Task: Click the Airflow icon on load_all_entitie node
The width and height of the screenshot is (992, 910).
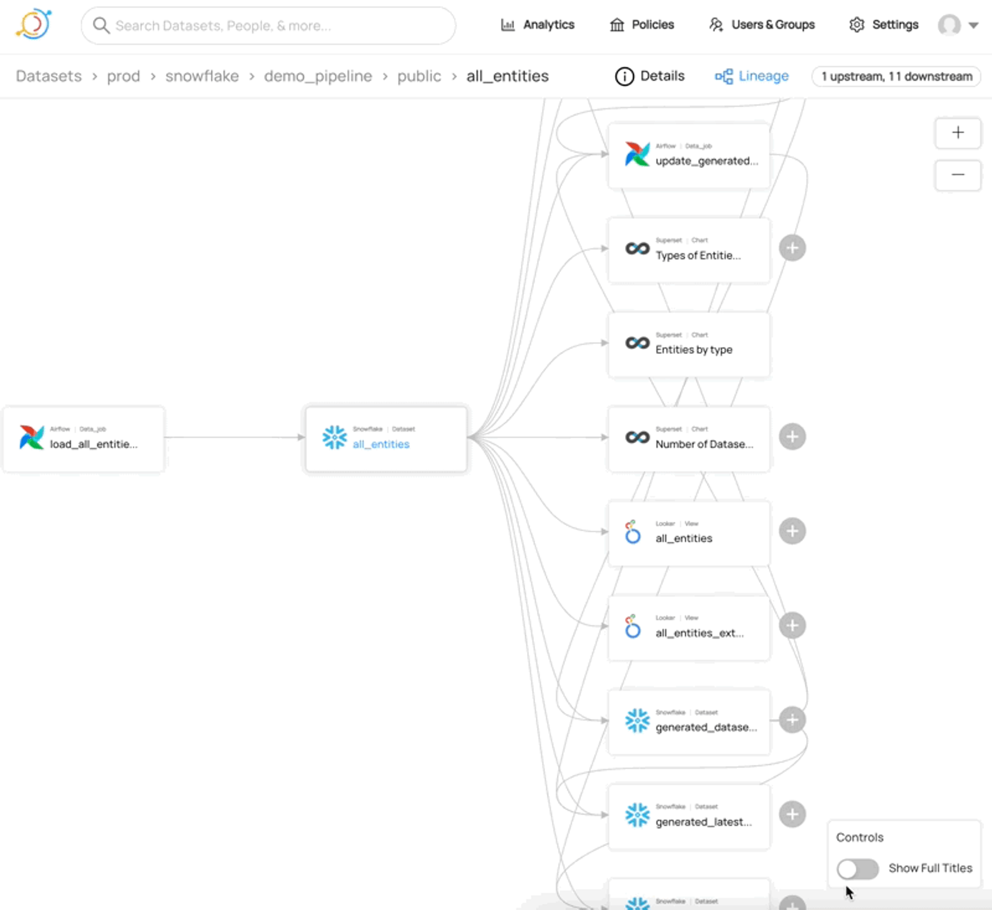Action: [x=32, y=437]
